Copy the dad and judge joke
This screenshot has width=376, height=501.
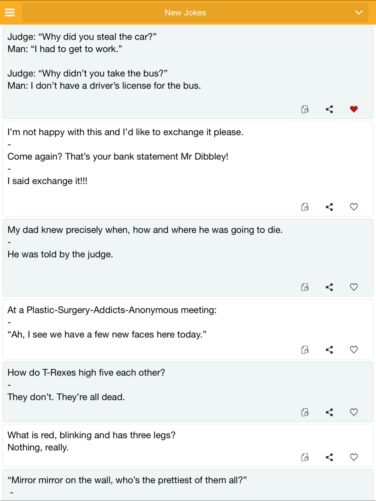305,287
